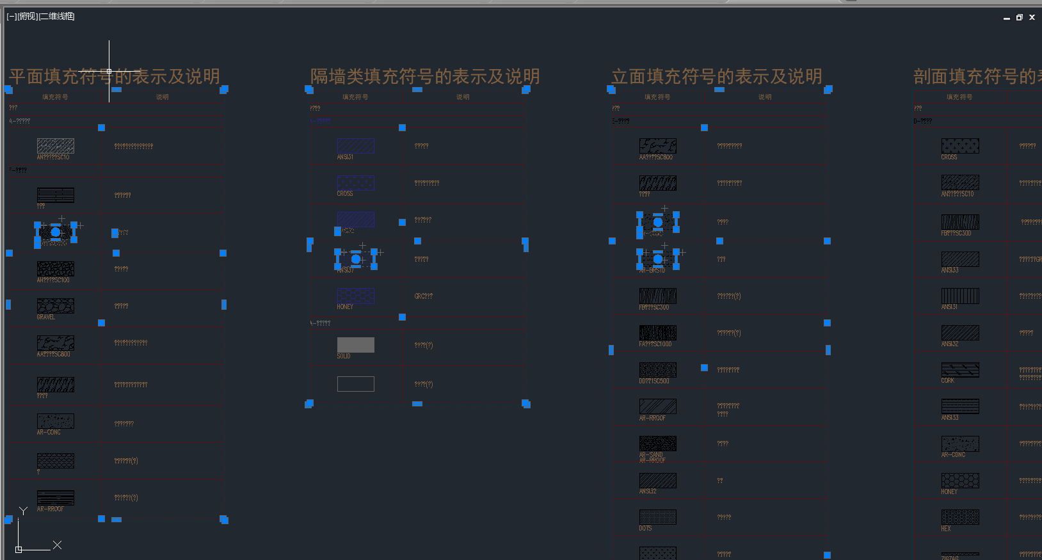Pick the CROSS hatch in 隔墙类 table
Image resolution: width=1042 pixels, height=560 pixels.
356,182
